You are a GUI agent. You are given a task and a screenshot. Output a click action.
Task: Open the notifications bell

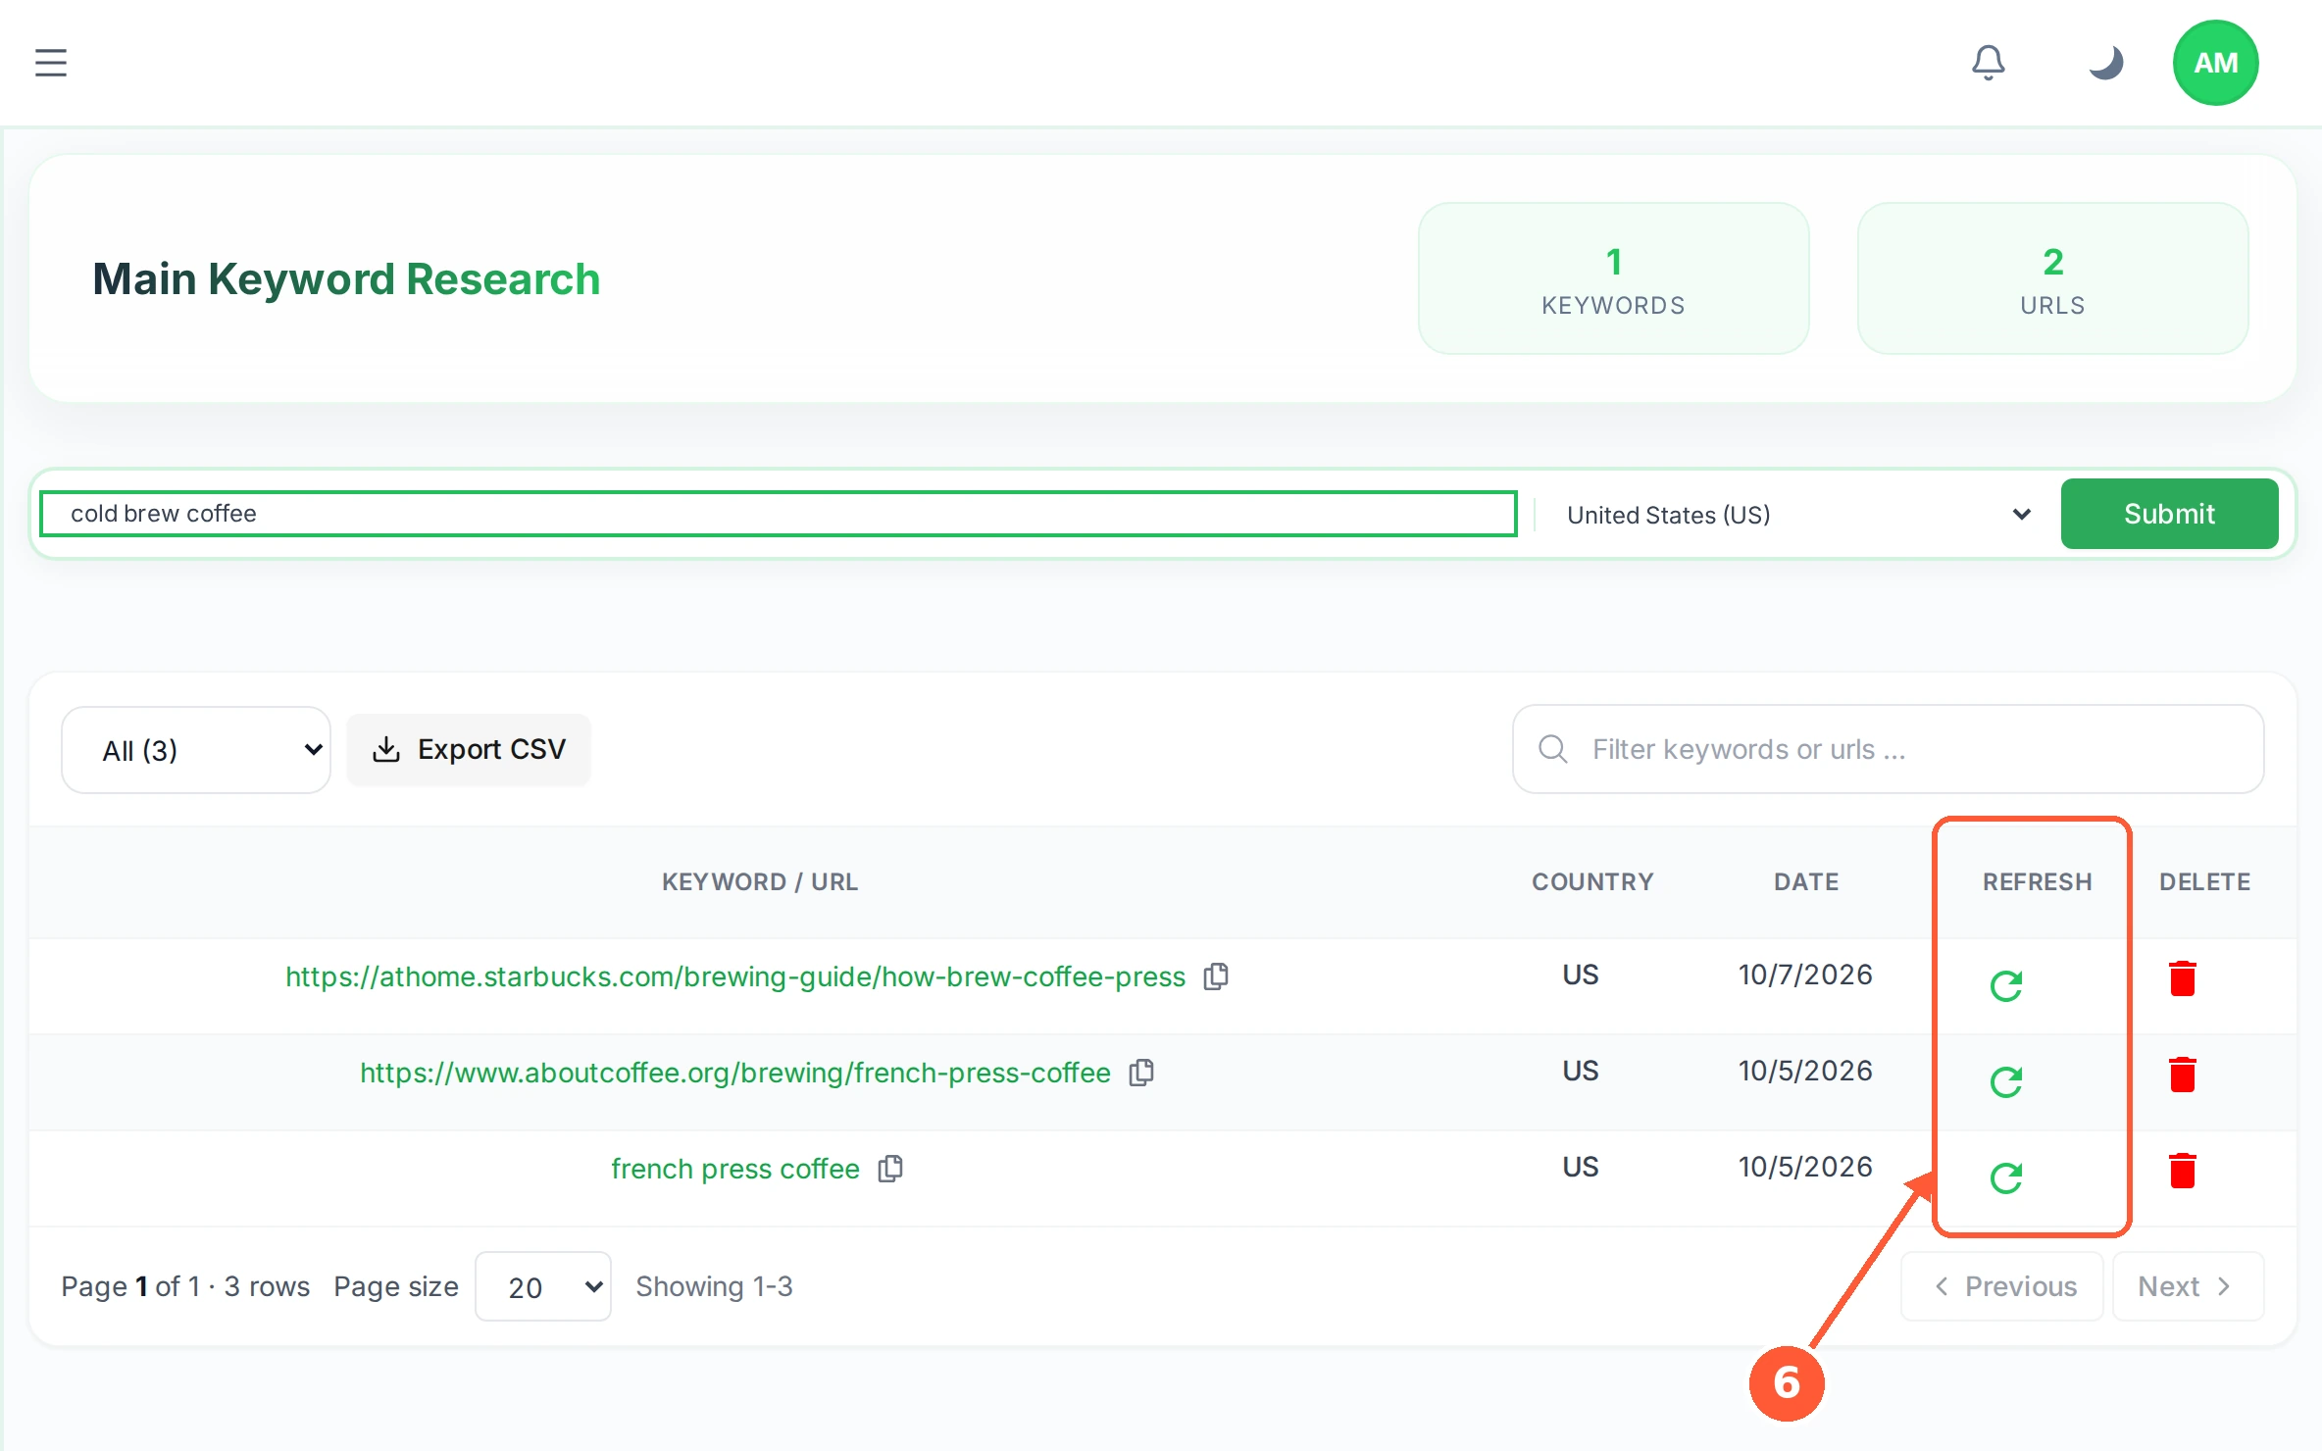[x=1988, y=63]
